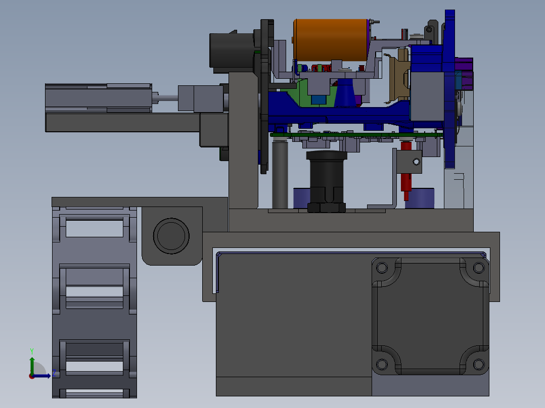Screen dimensions: 545x408
Task: Select the pneumatic cylinder body on left
Action: [99, 97]
